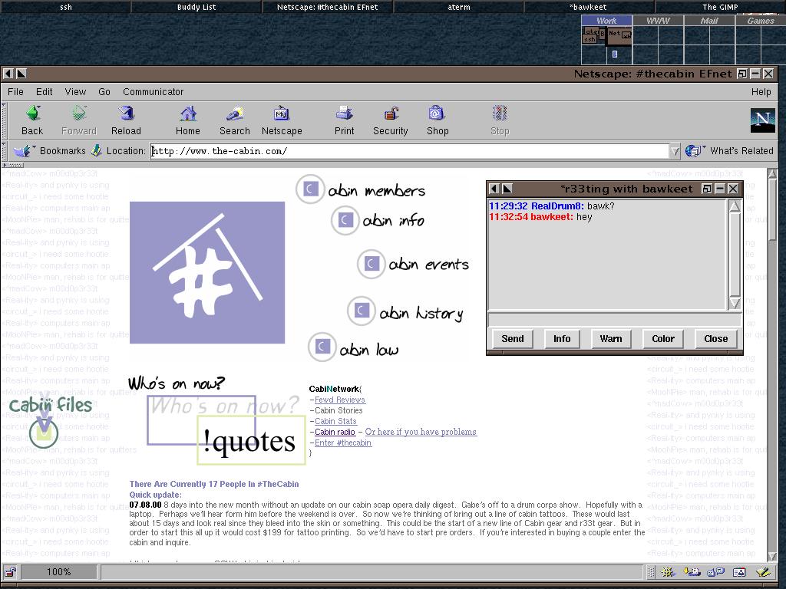Click the purple #thecabin logo image
786x589 pixels.
pyautogui.click(x=207, y=272)
